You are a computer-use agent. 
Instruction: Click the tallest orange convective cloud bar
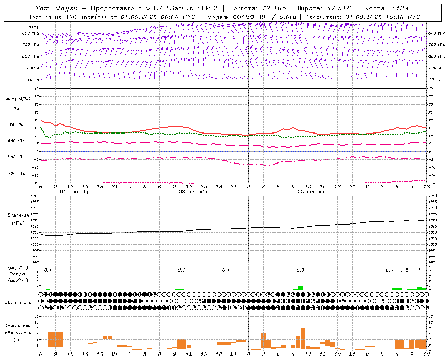303,338
